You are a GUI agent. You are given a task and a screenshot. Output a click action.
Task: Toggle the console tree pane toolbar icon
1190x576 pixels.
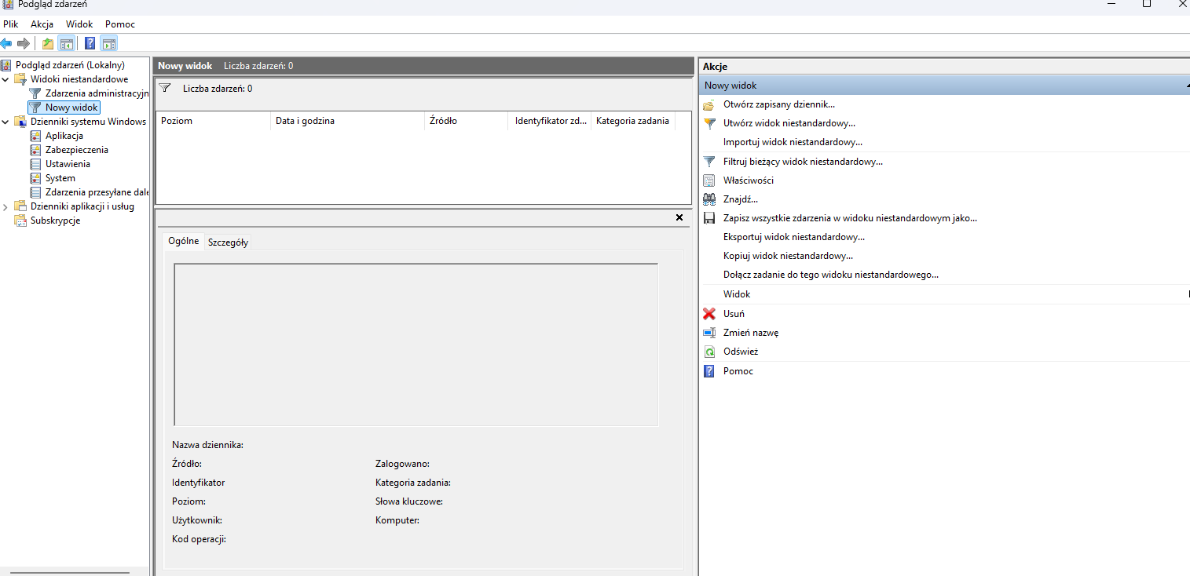tap(67, 44)
